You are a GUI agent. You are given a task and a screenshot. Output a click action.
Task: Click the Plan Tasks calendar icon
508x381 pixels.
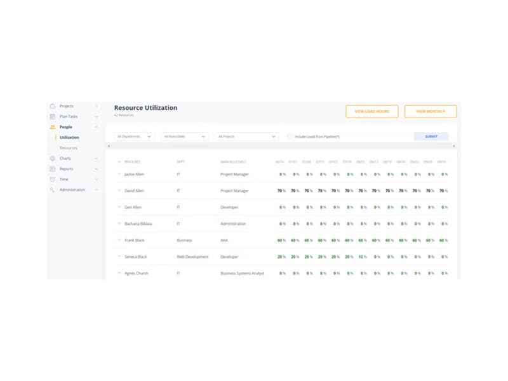(x=53, y=117)
